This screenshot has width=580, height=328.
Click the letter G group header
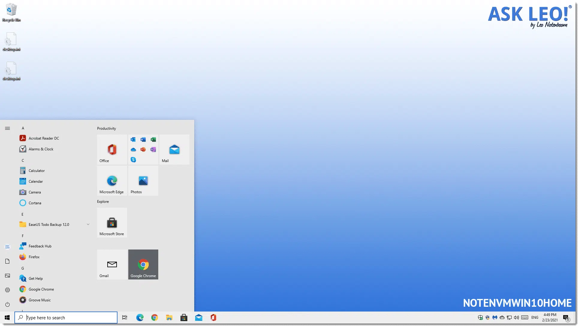pyautogui.click(x=23, y=268)
